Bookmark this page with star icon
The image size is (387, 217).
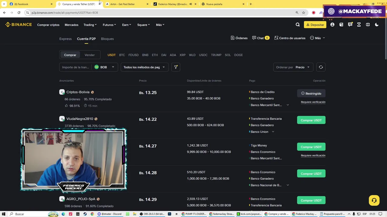(304, 13)
